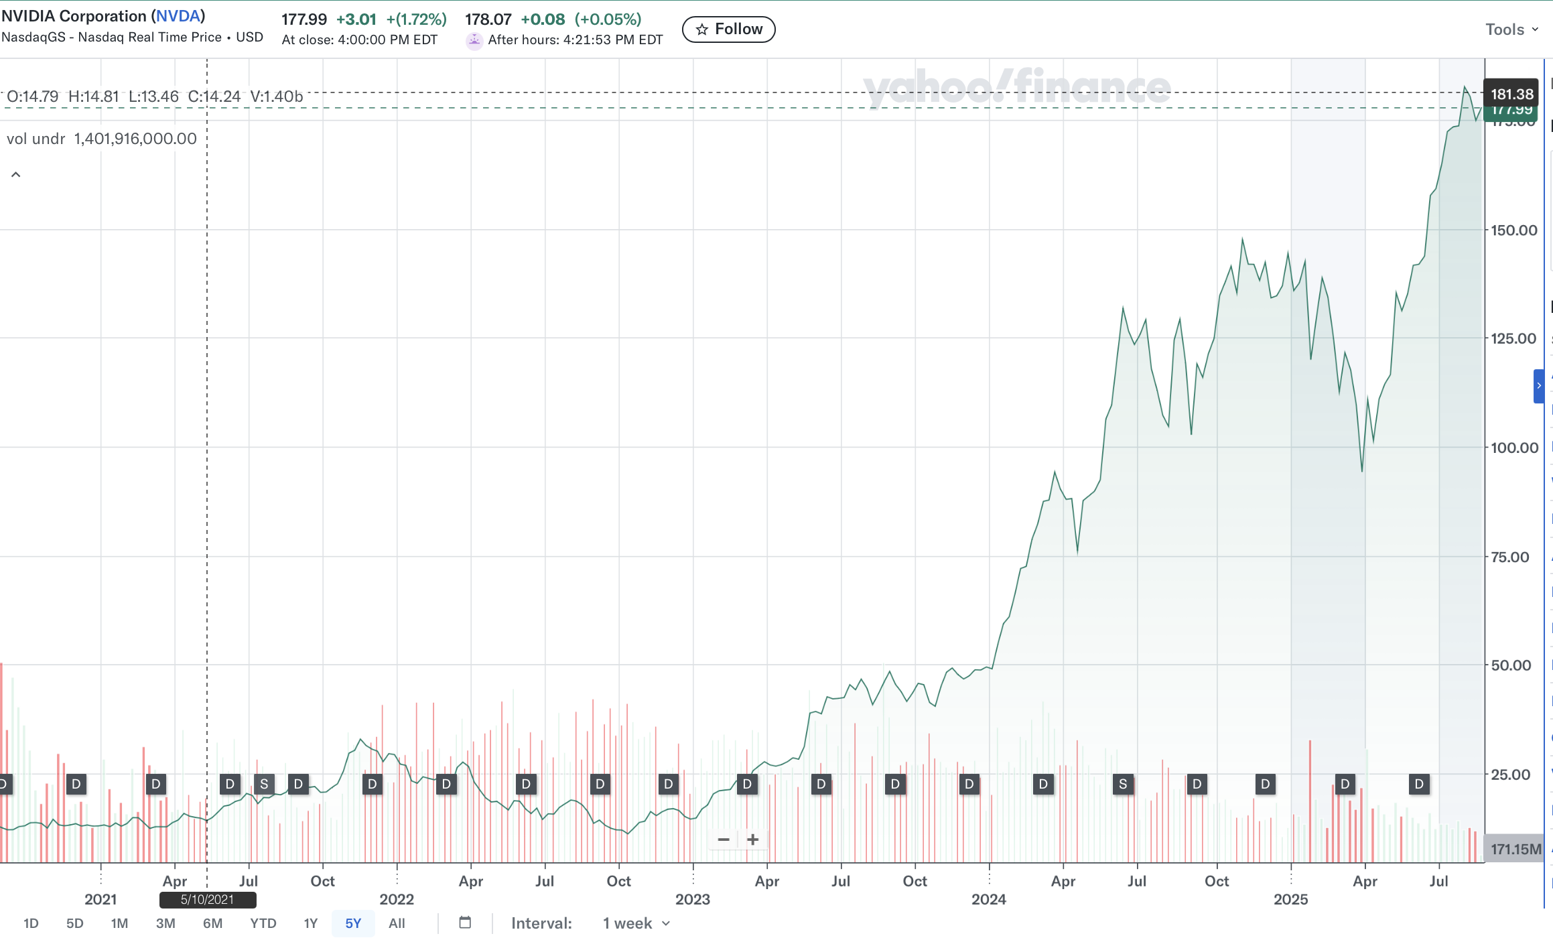Click the O:14.79 open price readout
The image size is (1553, 938).
coord(33,96)
